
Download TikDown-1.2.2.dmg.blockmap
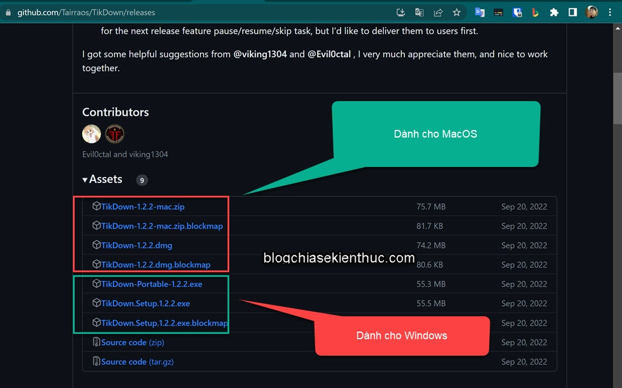click(155, 265)
